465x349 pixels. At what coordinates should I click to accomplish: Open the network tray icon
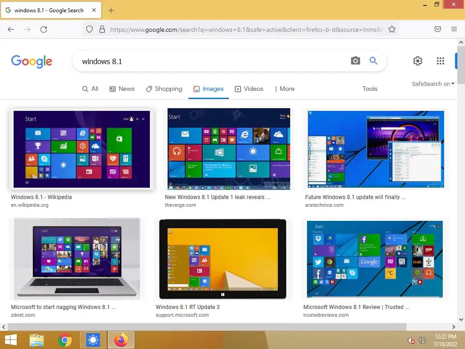[422, 340]
